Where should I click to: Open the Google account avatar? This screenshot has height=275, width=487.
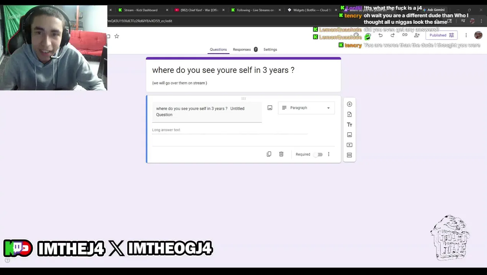[x=478, y=35]
